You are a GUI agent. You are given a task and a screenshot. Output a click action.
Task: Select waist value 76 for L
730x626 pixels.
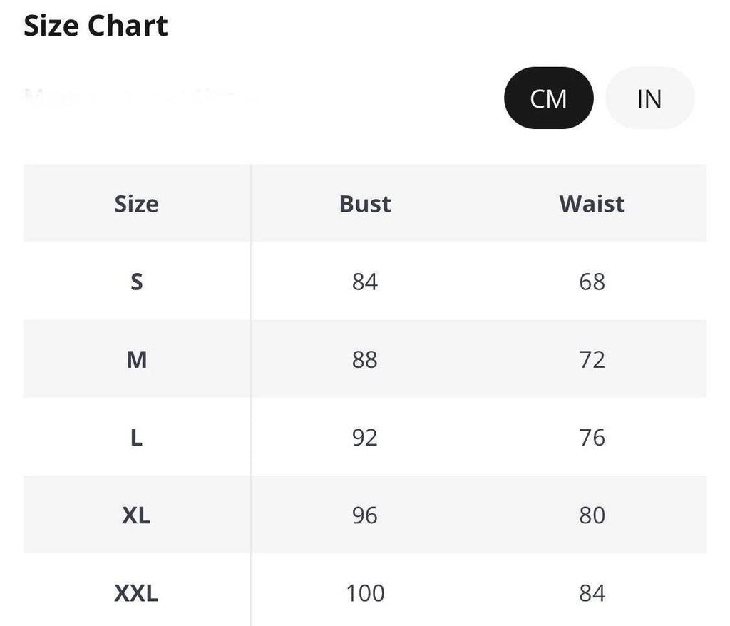coord(592,437)
